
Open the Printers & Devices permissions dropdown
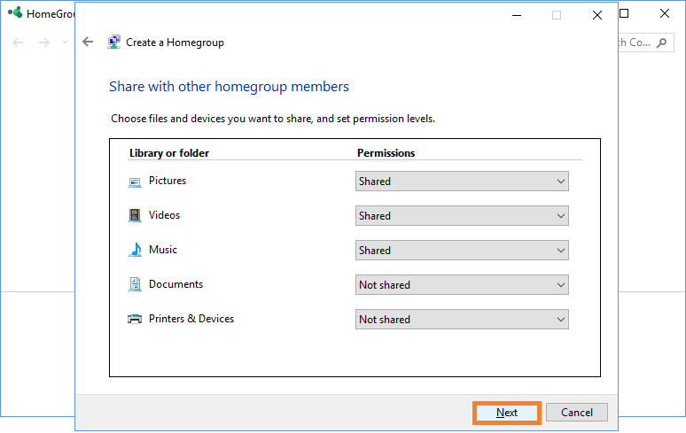pos(462,320)
